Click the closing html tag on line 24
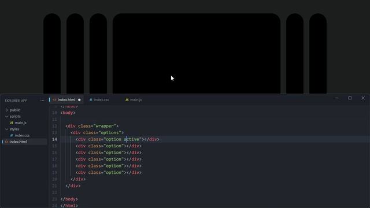The image size is (370, 208). click(x=69, y=206)
